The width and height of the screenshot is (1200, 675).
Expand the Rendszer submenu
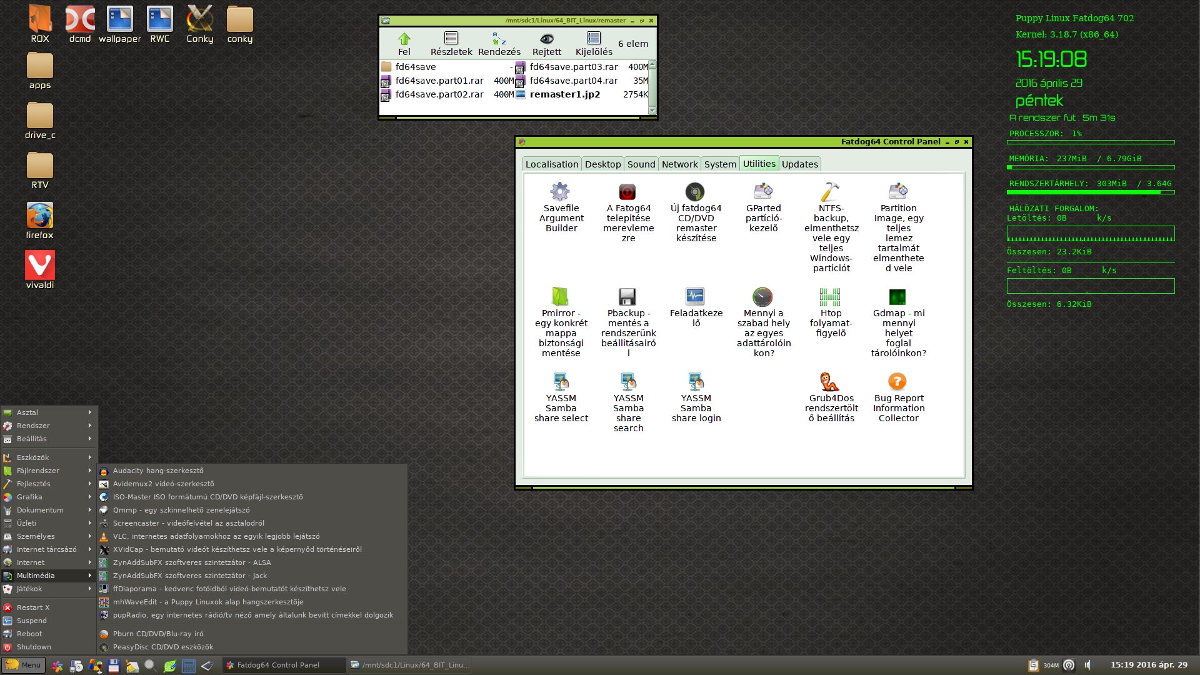(x=49, y=426)
